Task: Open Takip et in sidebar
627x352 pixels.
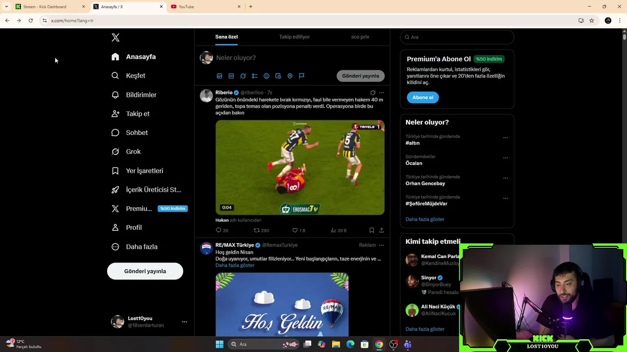Action: coord(131,114)
